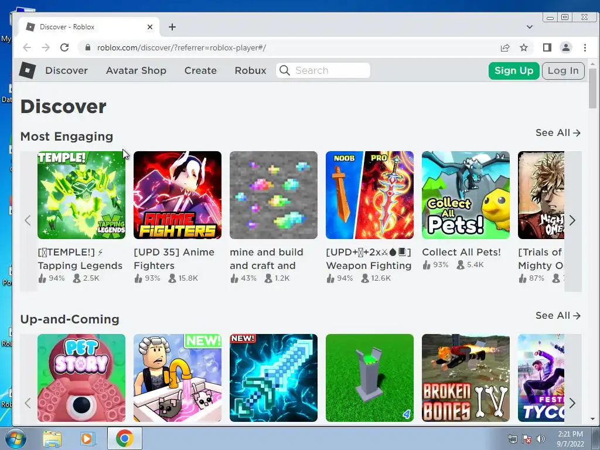Previous arrow in Most Engaging carousel
The width and height of the screenshot is (600, 450).
pos(28,220)
